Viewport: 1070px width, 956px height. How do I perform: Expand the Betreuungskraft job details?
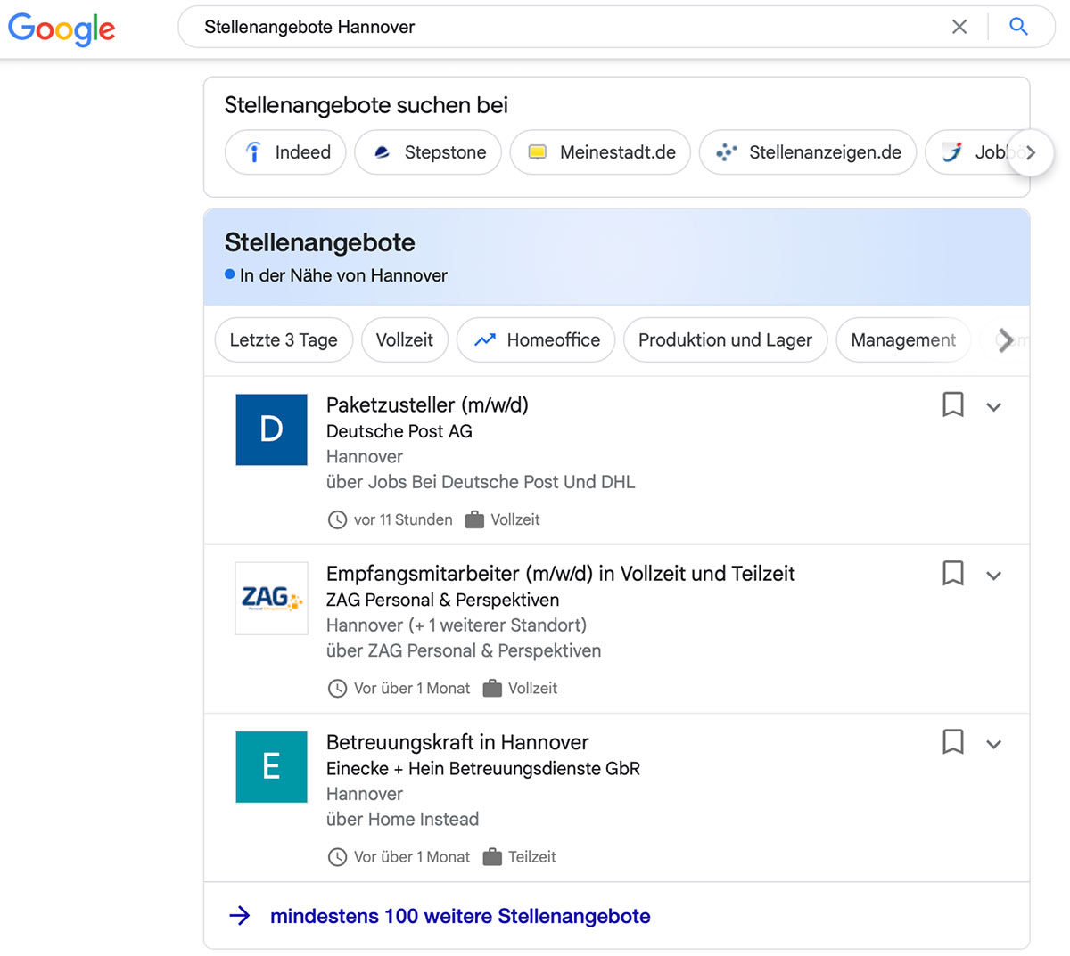[x=994, y=744]
